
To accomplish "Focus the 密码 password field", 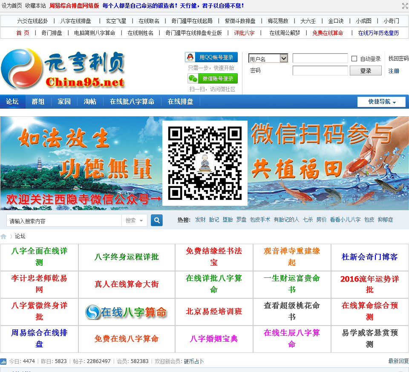I will [x=320, y=70].
